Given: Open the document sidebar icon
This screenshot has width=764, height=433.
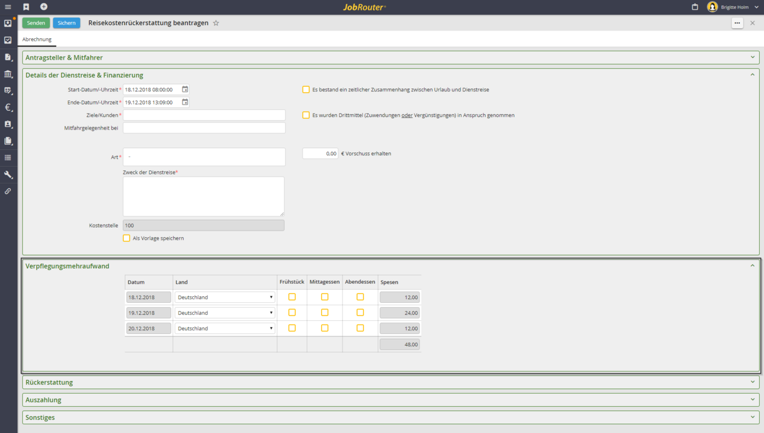Looking at the screenshot, I should pyautogui.click(x=8, y=57).
